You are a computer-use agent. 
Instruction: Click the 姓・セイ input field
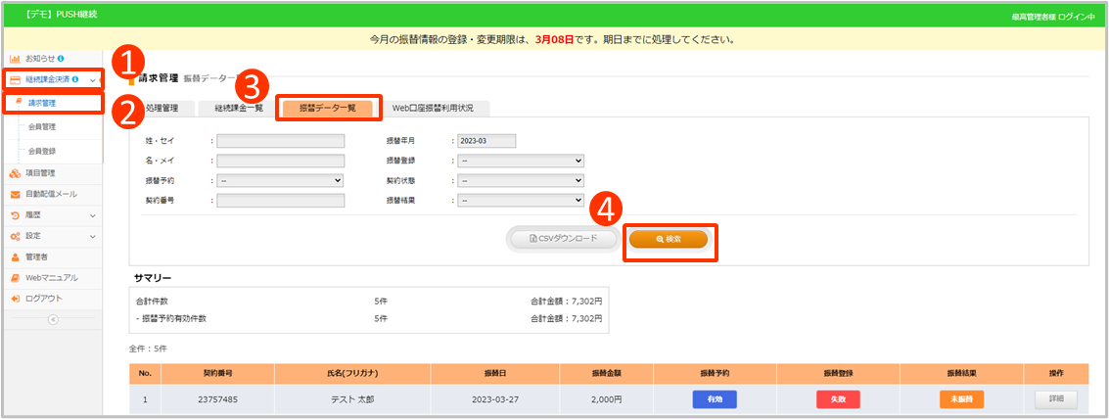pyautogui.click(x=280, y=141)
